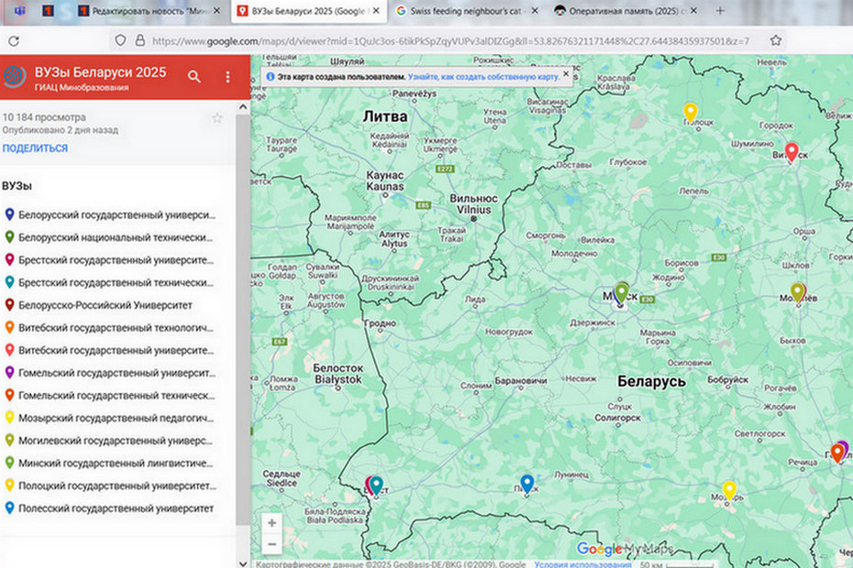853x568 pixels.
Task: Click the map title ВУЗы Беларуси 2025
Action: 100,72
